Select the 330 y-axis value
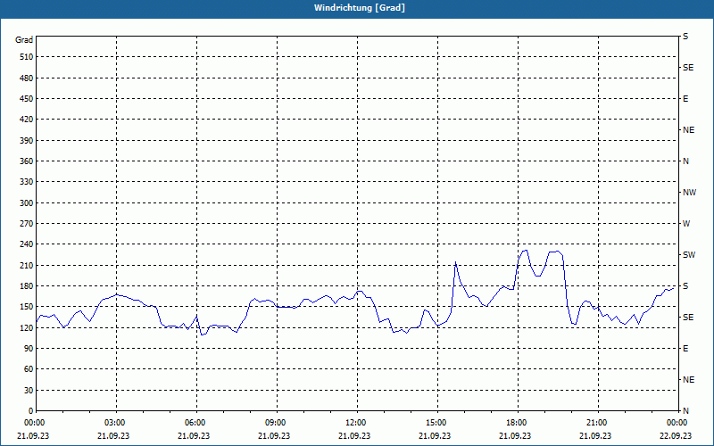714x446 pixels. tap(27, 182)
